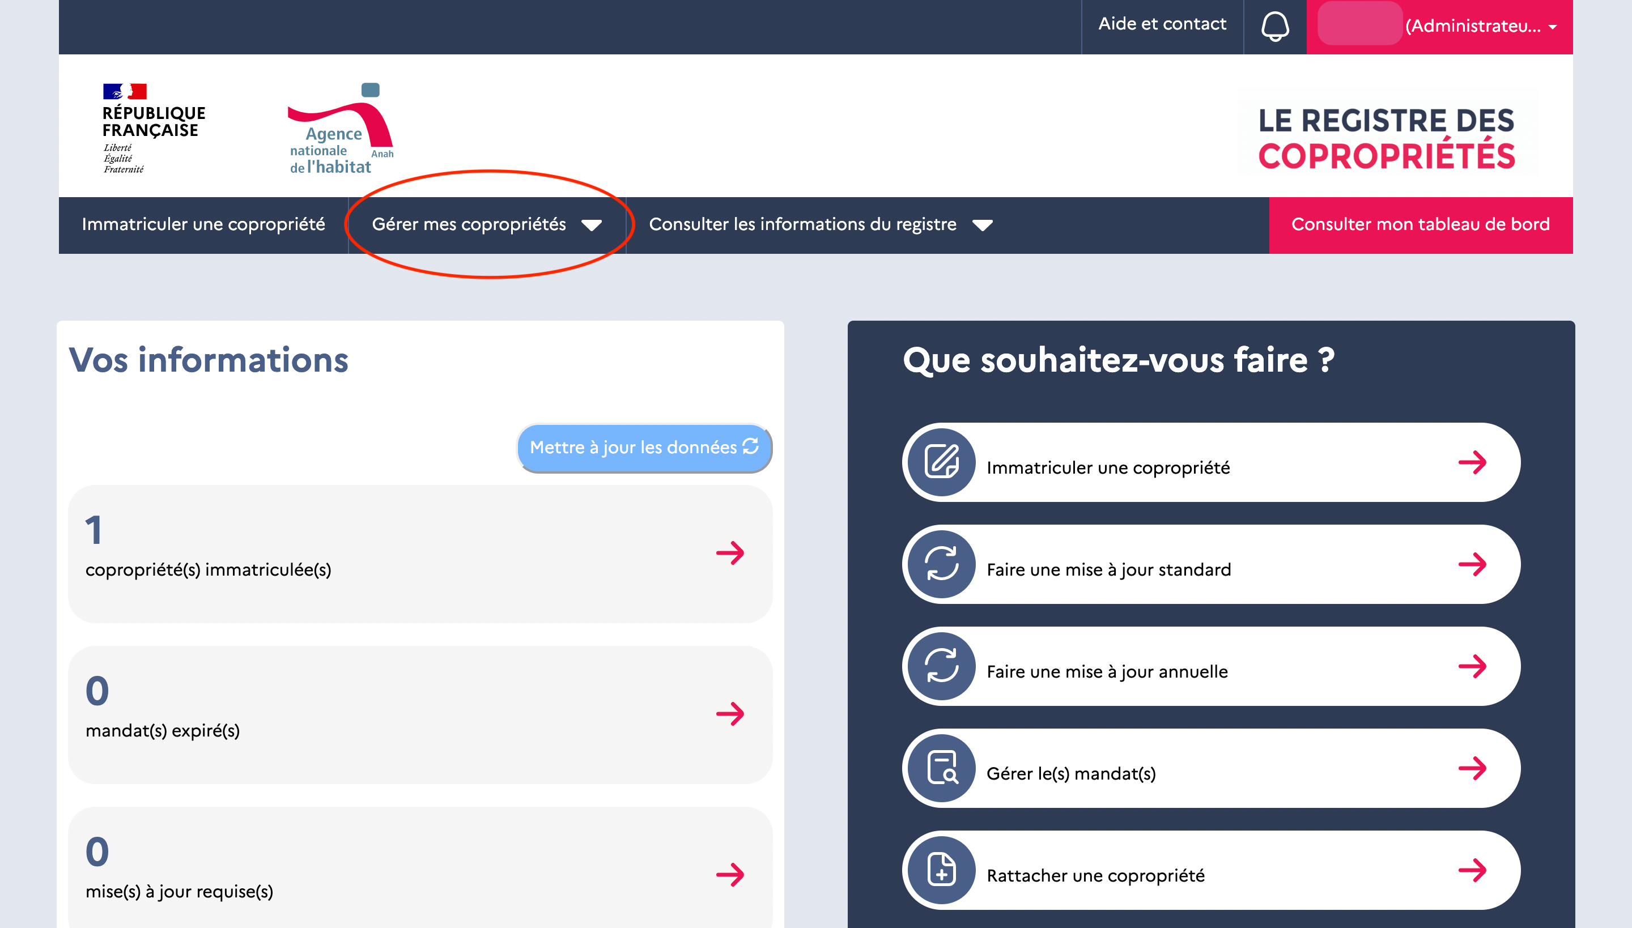Select Rattacher une copropriété option
This screenshot has width=1632, height=928.
1210,870
